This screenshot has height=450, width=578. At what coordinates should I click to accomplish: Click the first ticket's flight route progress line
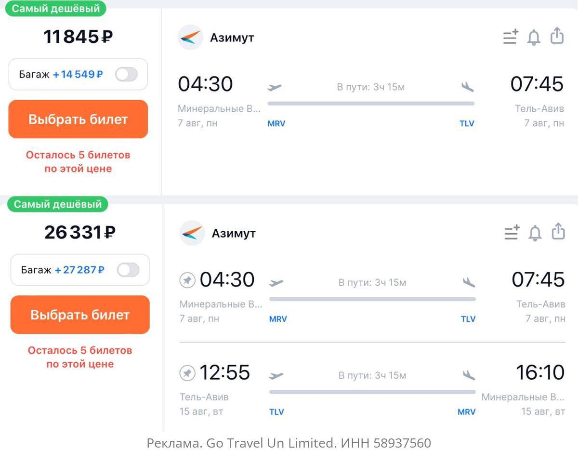pos(371,103)
